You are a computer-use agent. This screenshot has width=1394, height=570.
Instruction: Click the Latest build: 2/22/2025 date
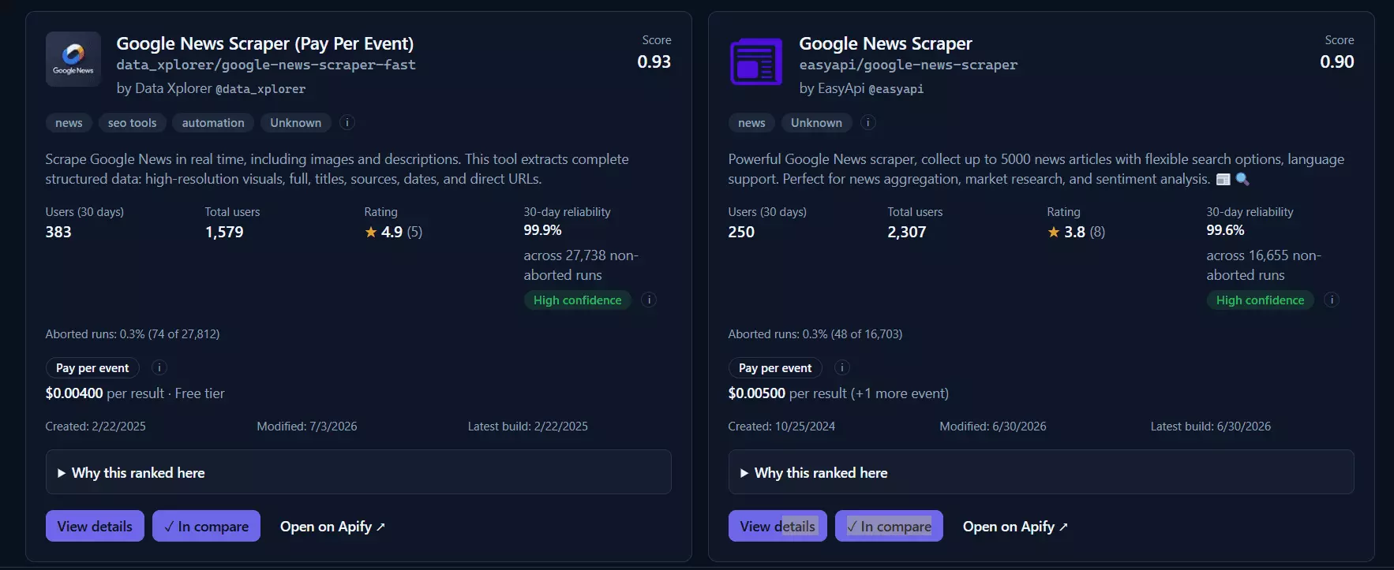pos(528,427)
